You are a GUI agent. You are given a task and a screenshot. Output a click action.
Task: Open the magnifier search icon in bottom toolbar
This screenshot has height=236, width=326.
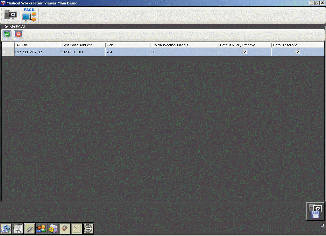click(x=18, y=228)
